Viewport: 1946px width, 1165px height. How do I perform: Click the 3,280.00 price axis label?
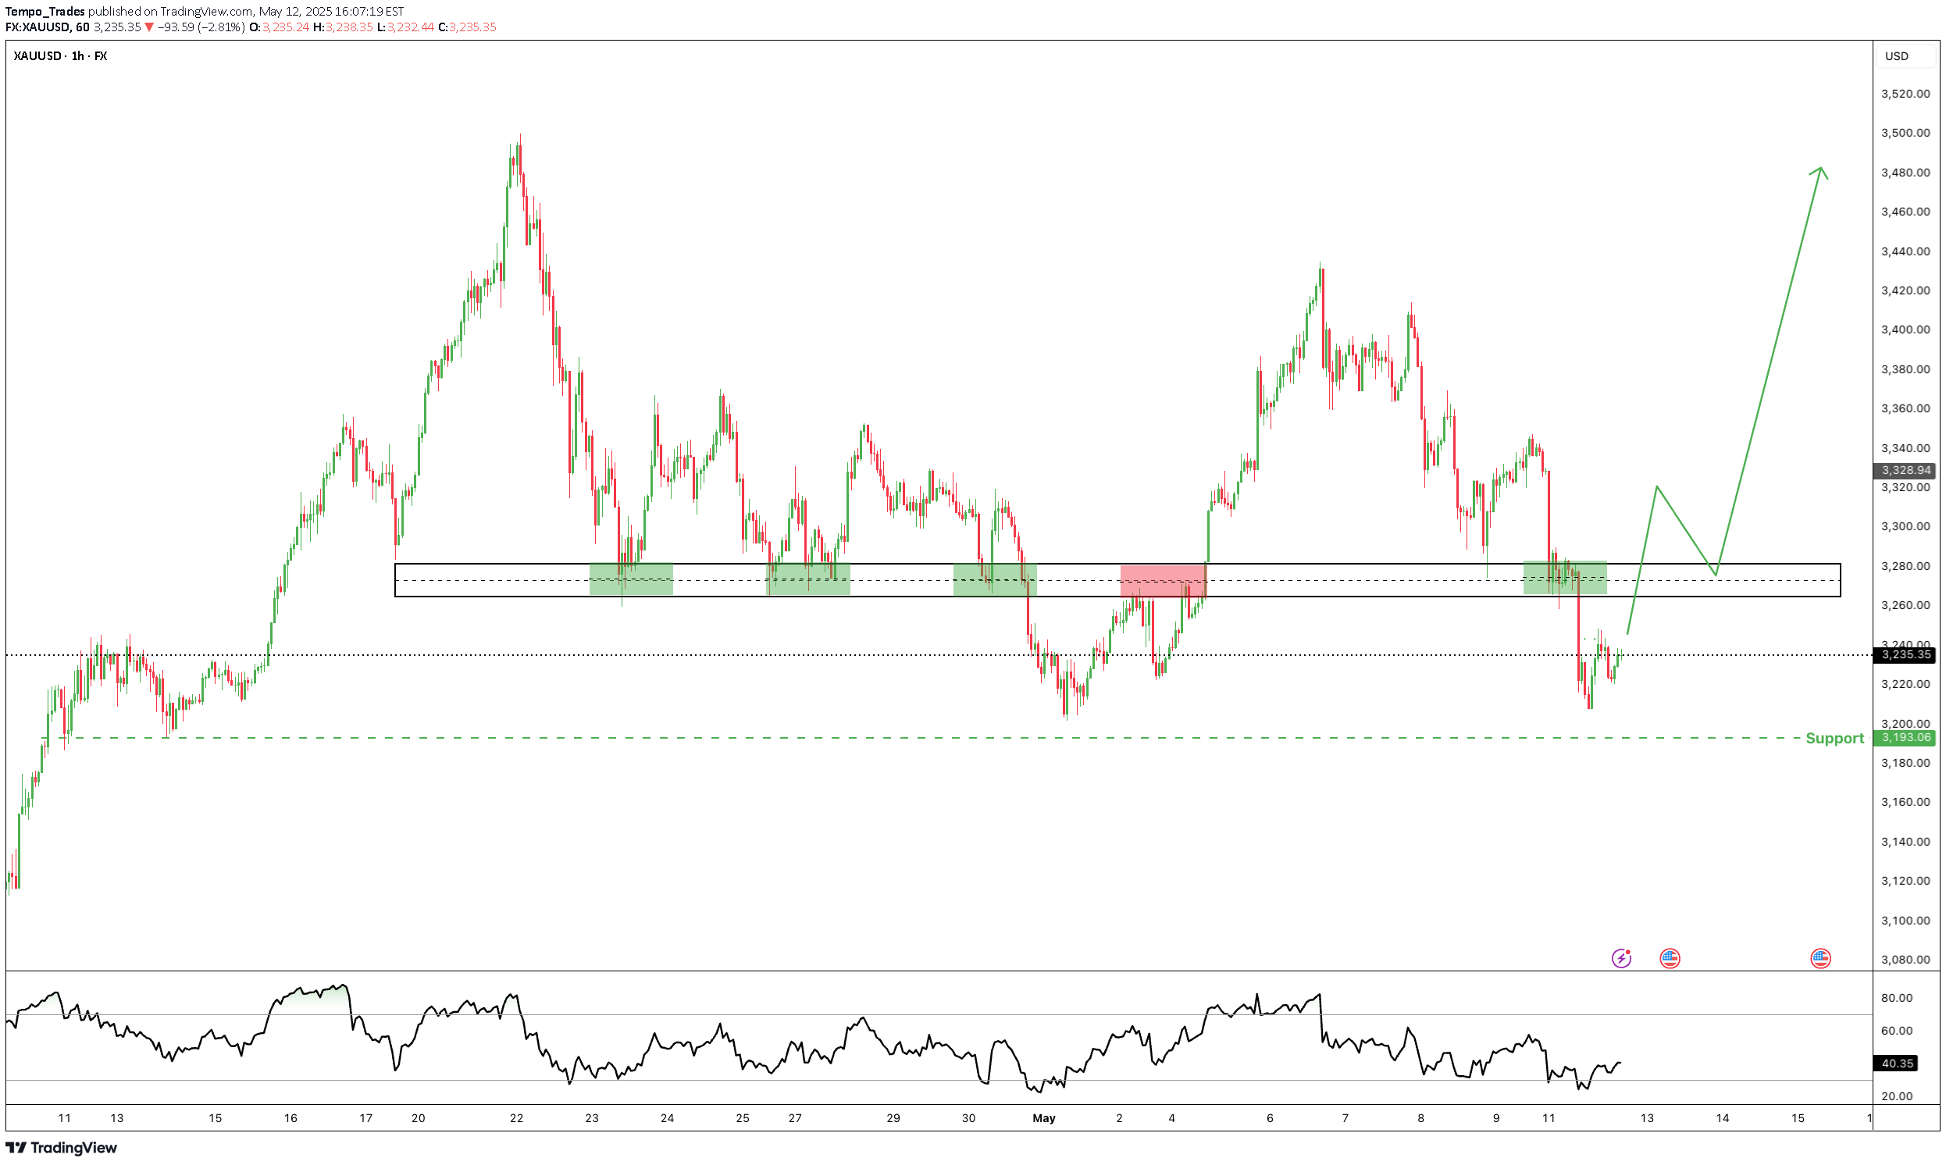click(1906, 566)
